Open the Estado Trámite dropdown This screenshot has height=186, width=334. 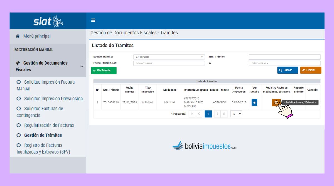169,57
